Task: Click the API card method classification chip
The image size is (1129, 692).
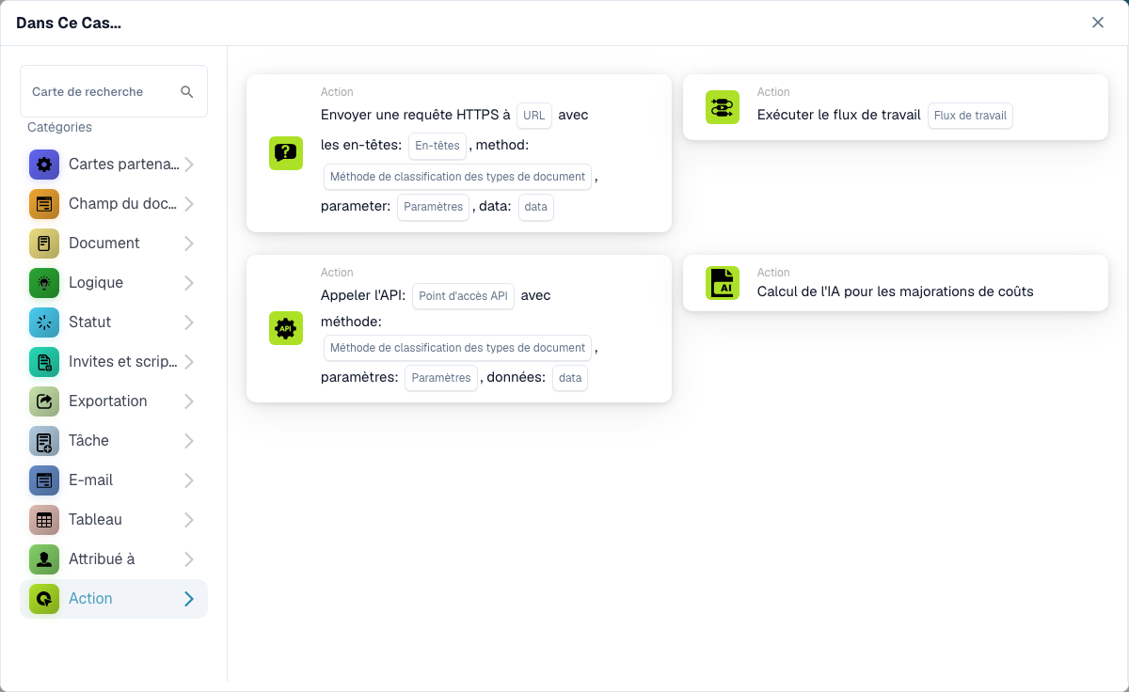Action: 457,348
